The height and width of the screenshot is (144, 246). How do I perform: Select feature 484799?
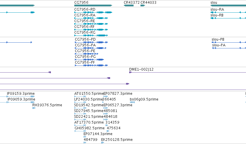point(90,140)
